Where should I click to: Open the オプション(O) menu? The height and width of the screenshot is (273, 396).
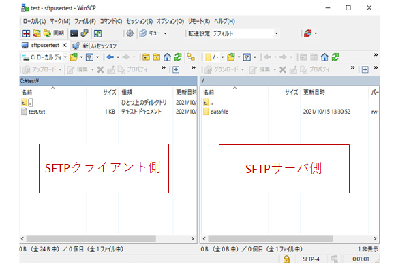point(170,22)
